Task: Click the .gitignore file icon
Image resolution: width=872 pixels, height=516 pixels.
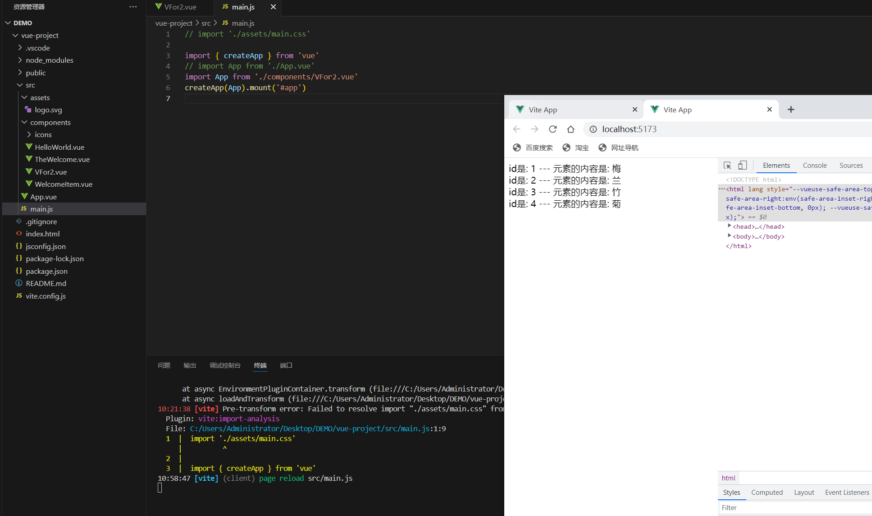Action: point(19,221)
